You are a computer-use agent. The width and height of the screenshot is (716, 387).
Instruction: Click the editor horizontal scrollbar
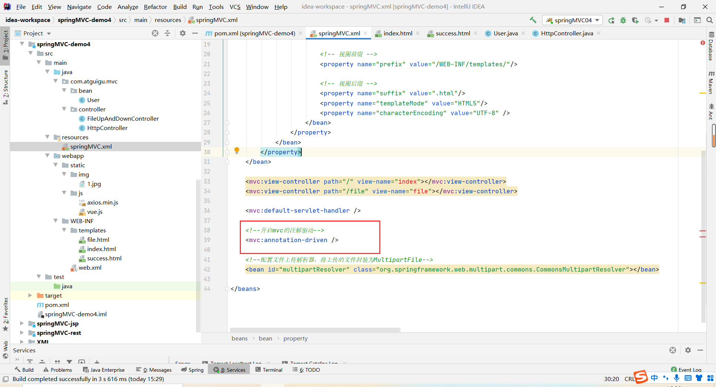click(x=315, y=330)
